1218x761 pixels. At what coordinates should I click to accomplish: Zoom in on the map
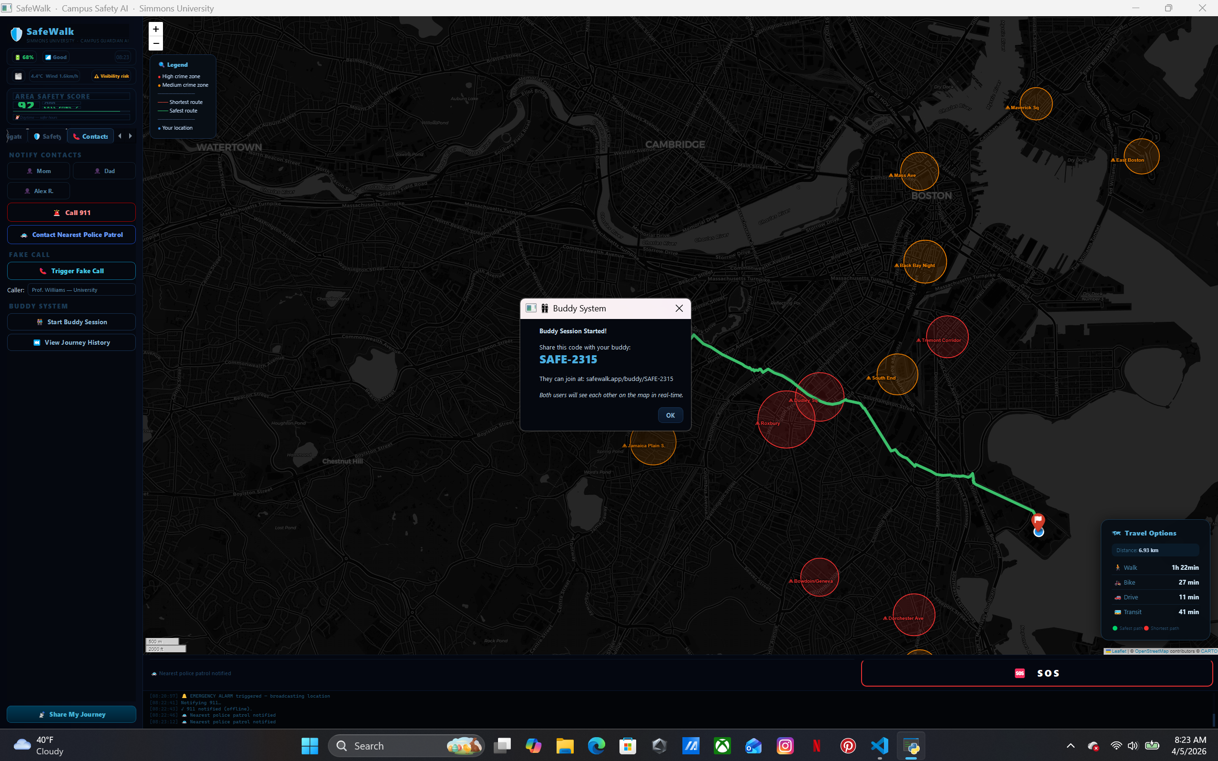[x=156, y=29]
